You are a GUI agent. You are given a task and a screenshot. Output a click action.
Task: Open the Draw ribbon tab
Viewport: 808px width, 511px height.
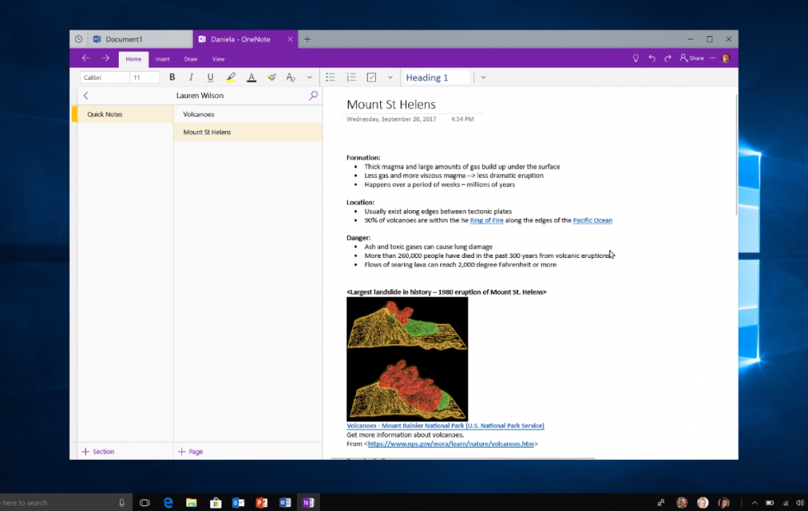(190, 59)
